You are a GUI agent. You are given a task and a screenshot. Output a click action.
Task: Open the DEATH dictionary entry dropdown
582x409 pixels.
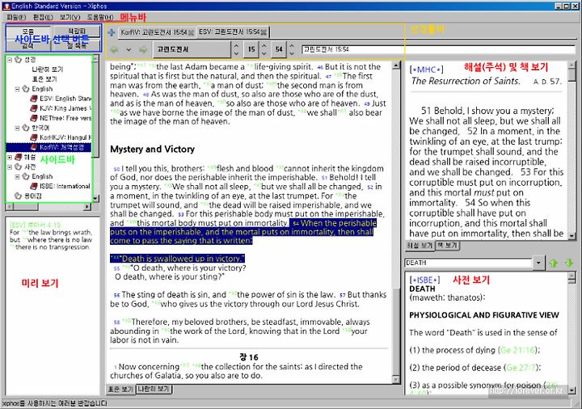[x=538, y=264]
